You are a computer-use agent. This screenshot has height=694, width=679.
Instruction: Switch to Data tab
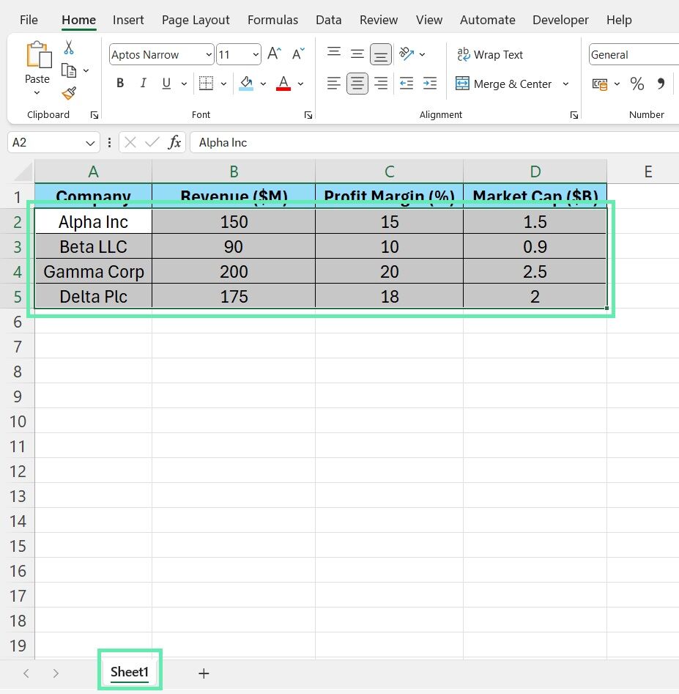click(x=329, y=20)
